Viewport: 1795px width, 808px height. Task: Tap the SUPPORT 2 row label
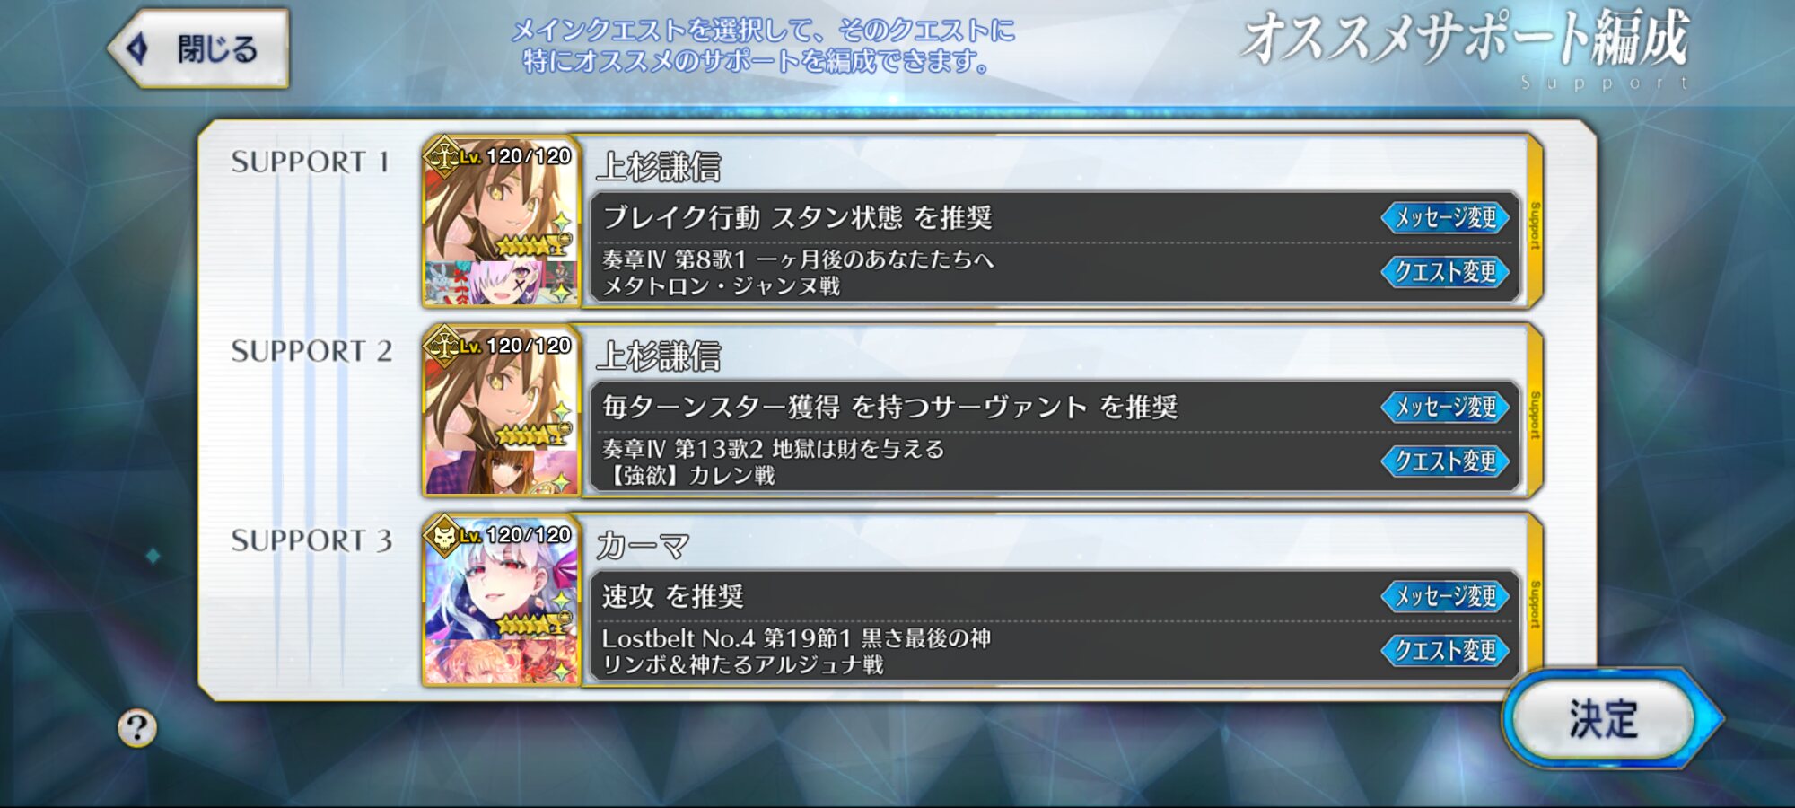tap(311, 351)
